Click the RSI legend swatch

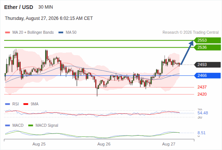pyautogui.click(x=8, y=104)
